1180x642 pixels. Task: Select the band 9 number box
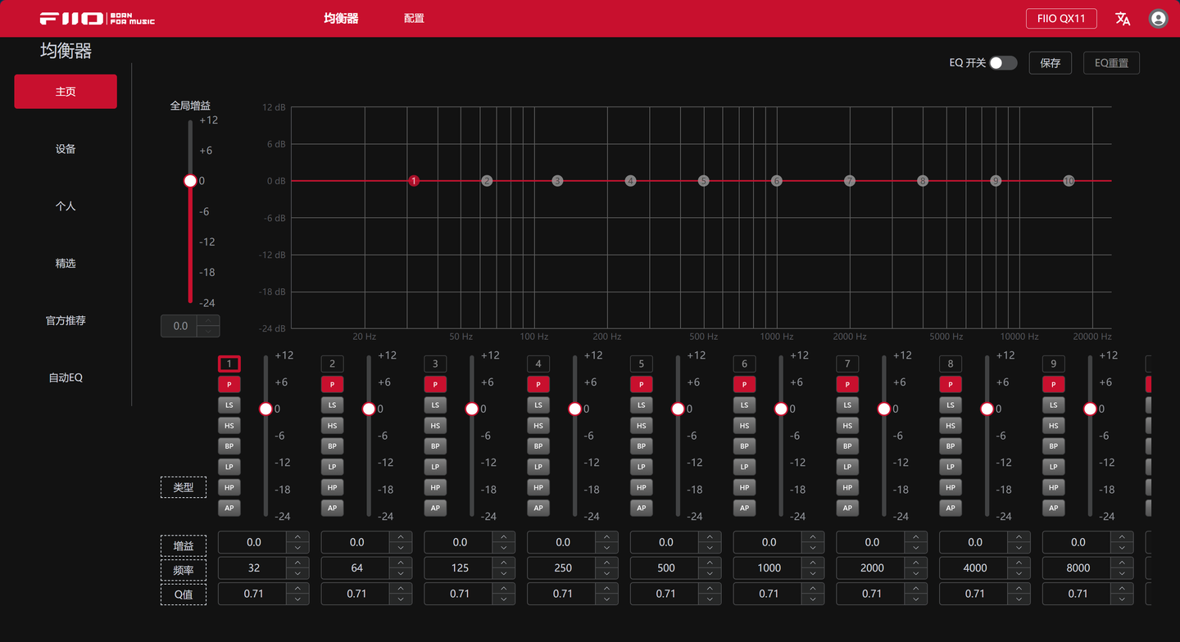1054,364
